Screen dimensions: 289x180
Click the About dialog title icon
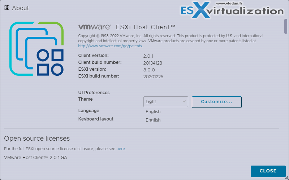[7, 8]
